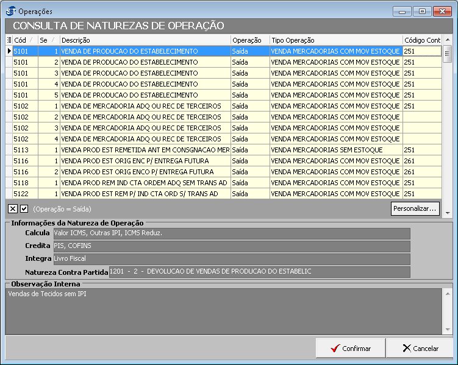Sort by the Cód column header
Viewport: 458px width, 365px height.
pyautogui.click(x=24, y=40)
